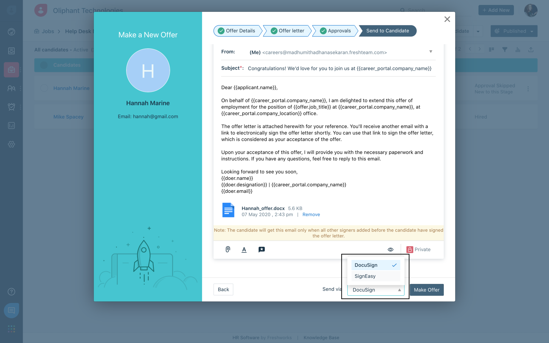This screenshot has height=343, width=549.
Task: Open text formatting options icon
Action: pyautogui.click(x=244, y=250)
